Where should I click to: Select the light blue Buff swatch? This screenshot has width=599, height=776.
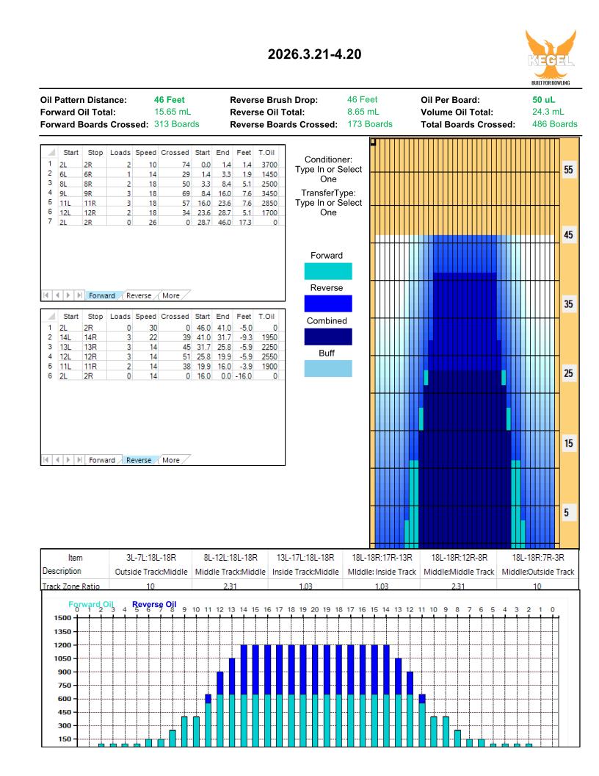327,369
